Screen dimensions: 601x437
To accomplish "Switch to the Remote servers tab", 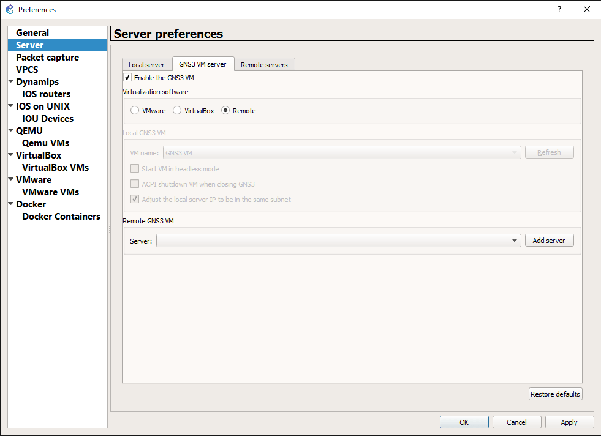I will pyautogui.click(x=264, y=65).
